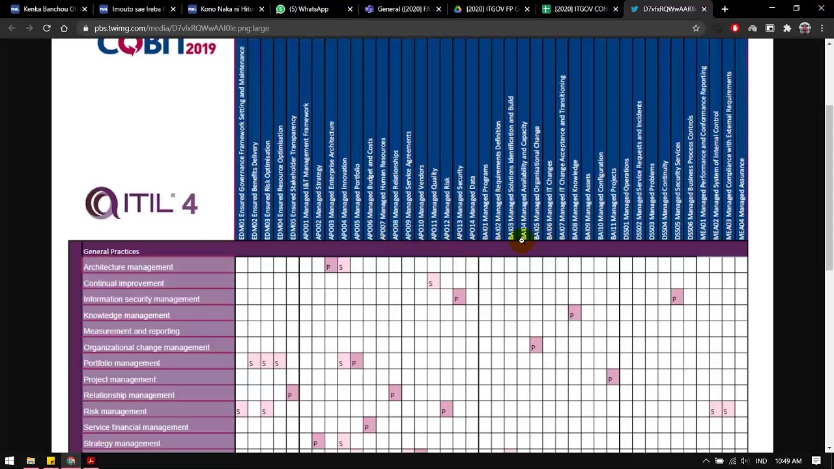Open the Windows Start menu
This screenshot has height=469, width=834.
10,461
